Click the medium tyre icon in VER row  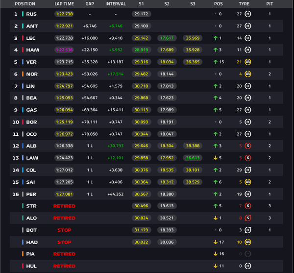[247, 62]
